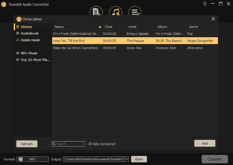Click the Singer/Songwriter genre cell
This screenshot has width=233, height=165.
click(200, 41)
